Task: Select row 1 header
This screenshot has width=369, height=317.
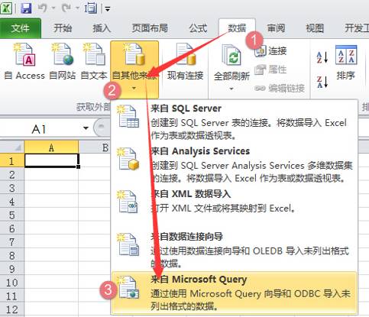Action: point(12,160)
